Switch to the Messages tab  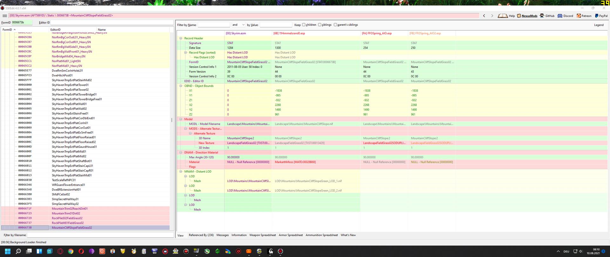pos(222,235)
